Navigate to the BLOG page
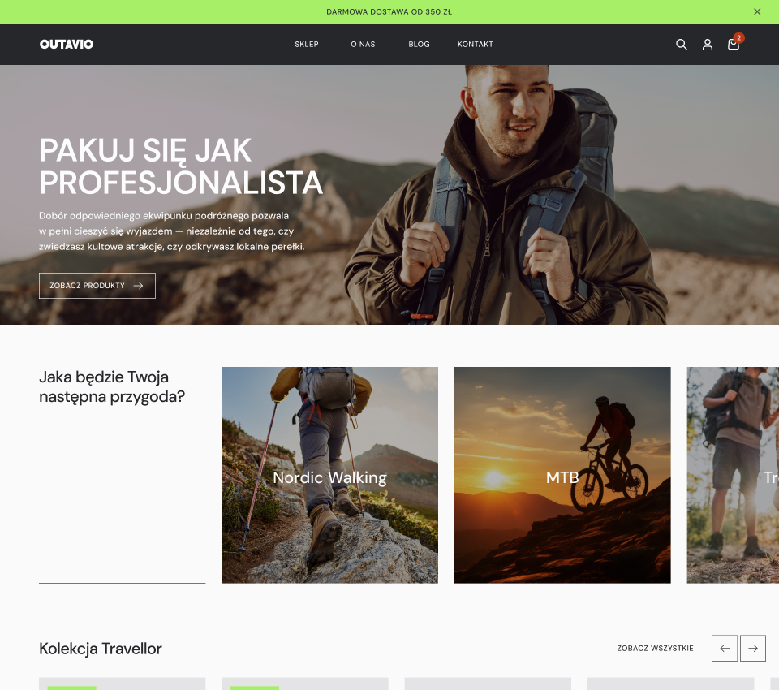This screenshot has height=690, width=779. (419, 45)
